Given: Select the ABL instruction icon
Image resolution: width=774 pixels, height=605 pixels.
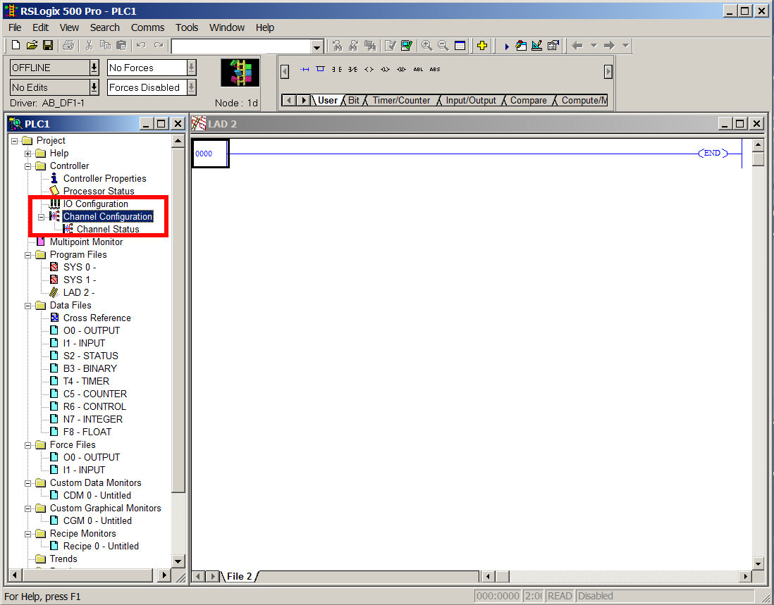Looking at the screenshot, I should 417,69.
